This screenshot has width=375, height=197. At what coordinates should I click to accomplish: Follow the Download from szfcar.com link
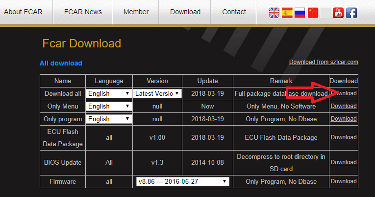tap(324, 62)
